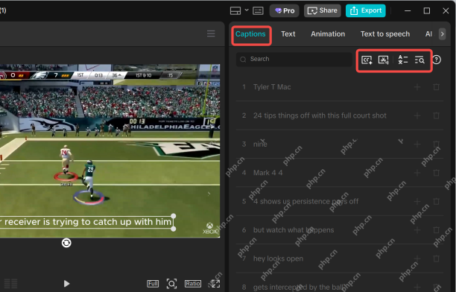Open the help question mark icon
This screenshot has width=456, height=292.
(437, 60)
